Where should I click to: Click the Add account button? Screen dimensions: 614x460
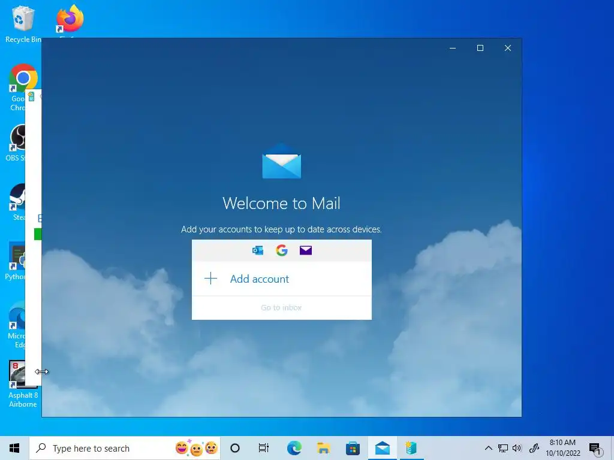(x=282, y=279)
